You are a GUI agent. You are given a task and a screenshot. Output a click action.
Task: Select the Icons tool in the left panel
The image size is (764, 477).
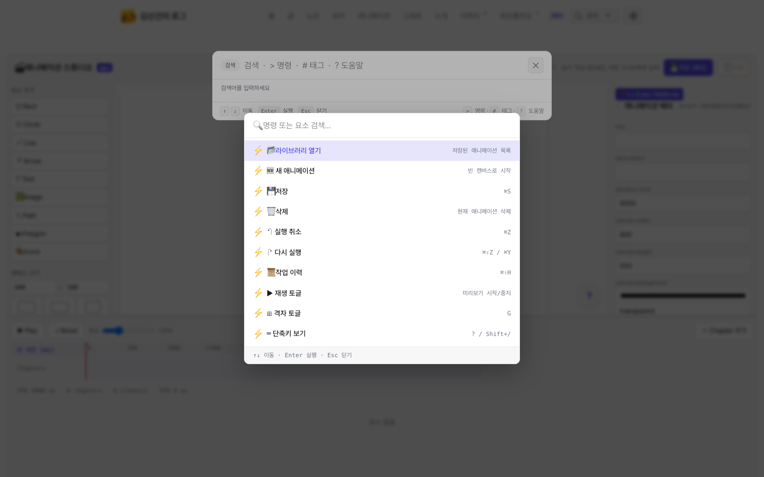tap(60, 252)
